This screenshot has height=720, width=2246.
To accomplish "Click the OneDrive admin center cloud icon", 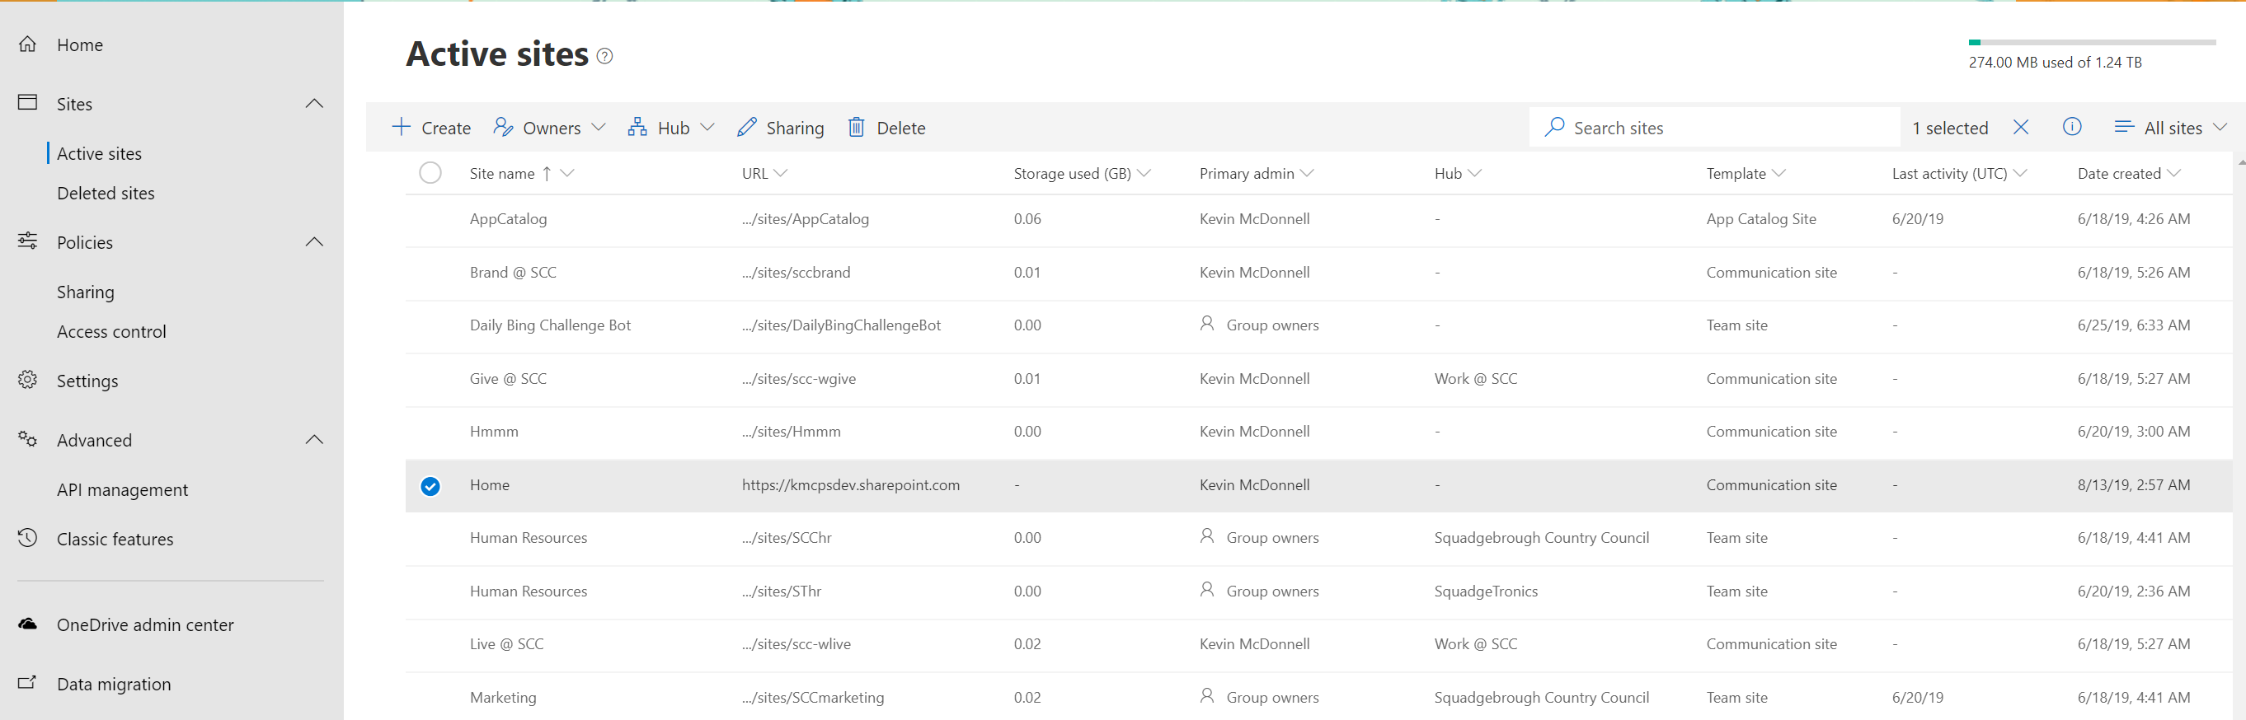I will [28, 624].
